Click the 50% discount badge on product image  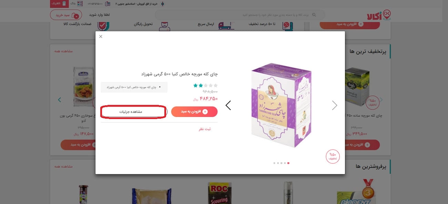(332, 156)
